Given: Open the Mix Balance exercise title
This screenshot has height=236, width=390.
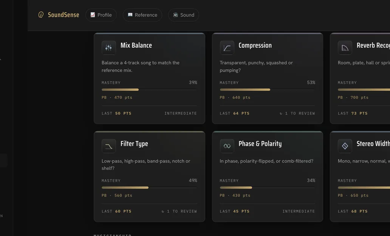Looking at the screenshot, I should 136,45.
